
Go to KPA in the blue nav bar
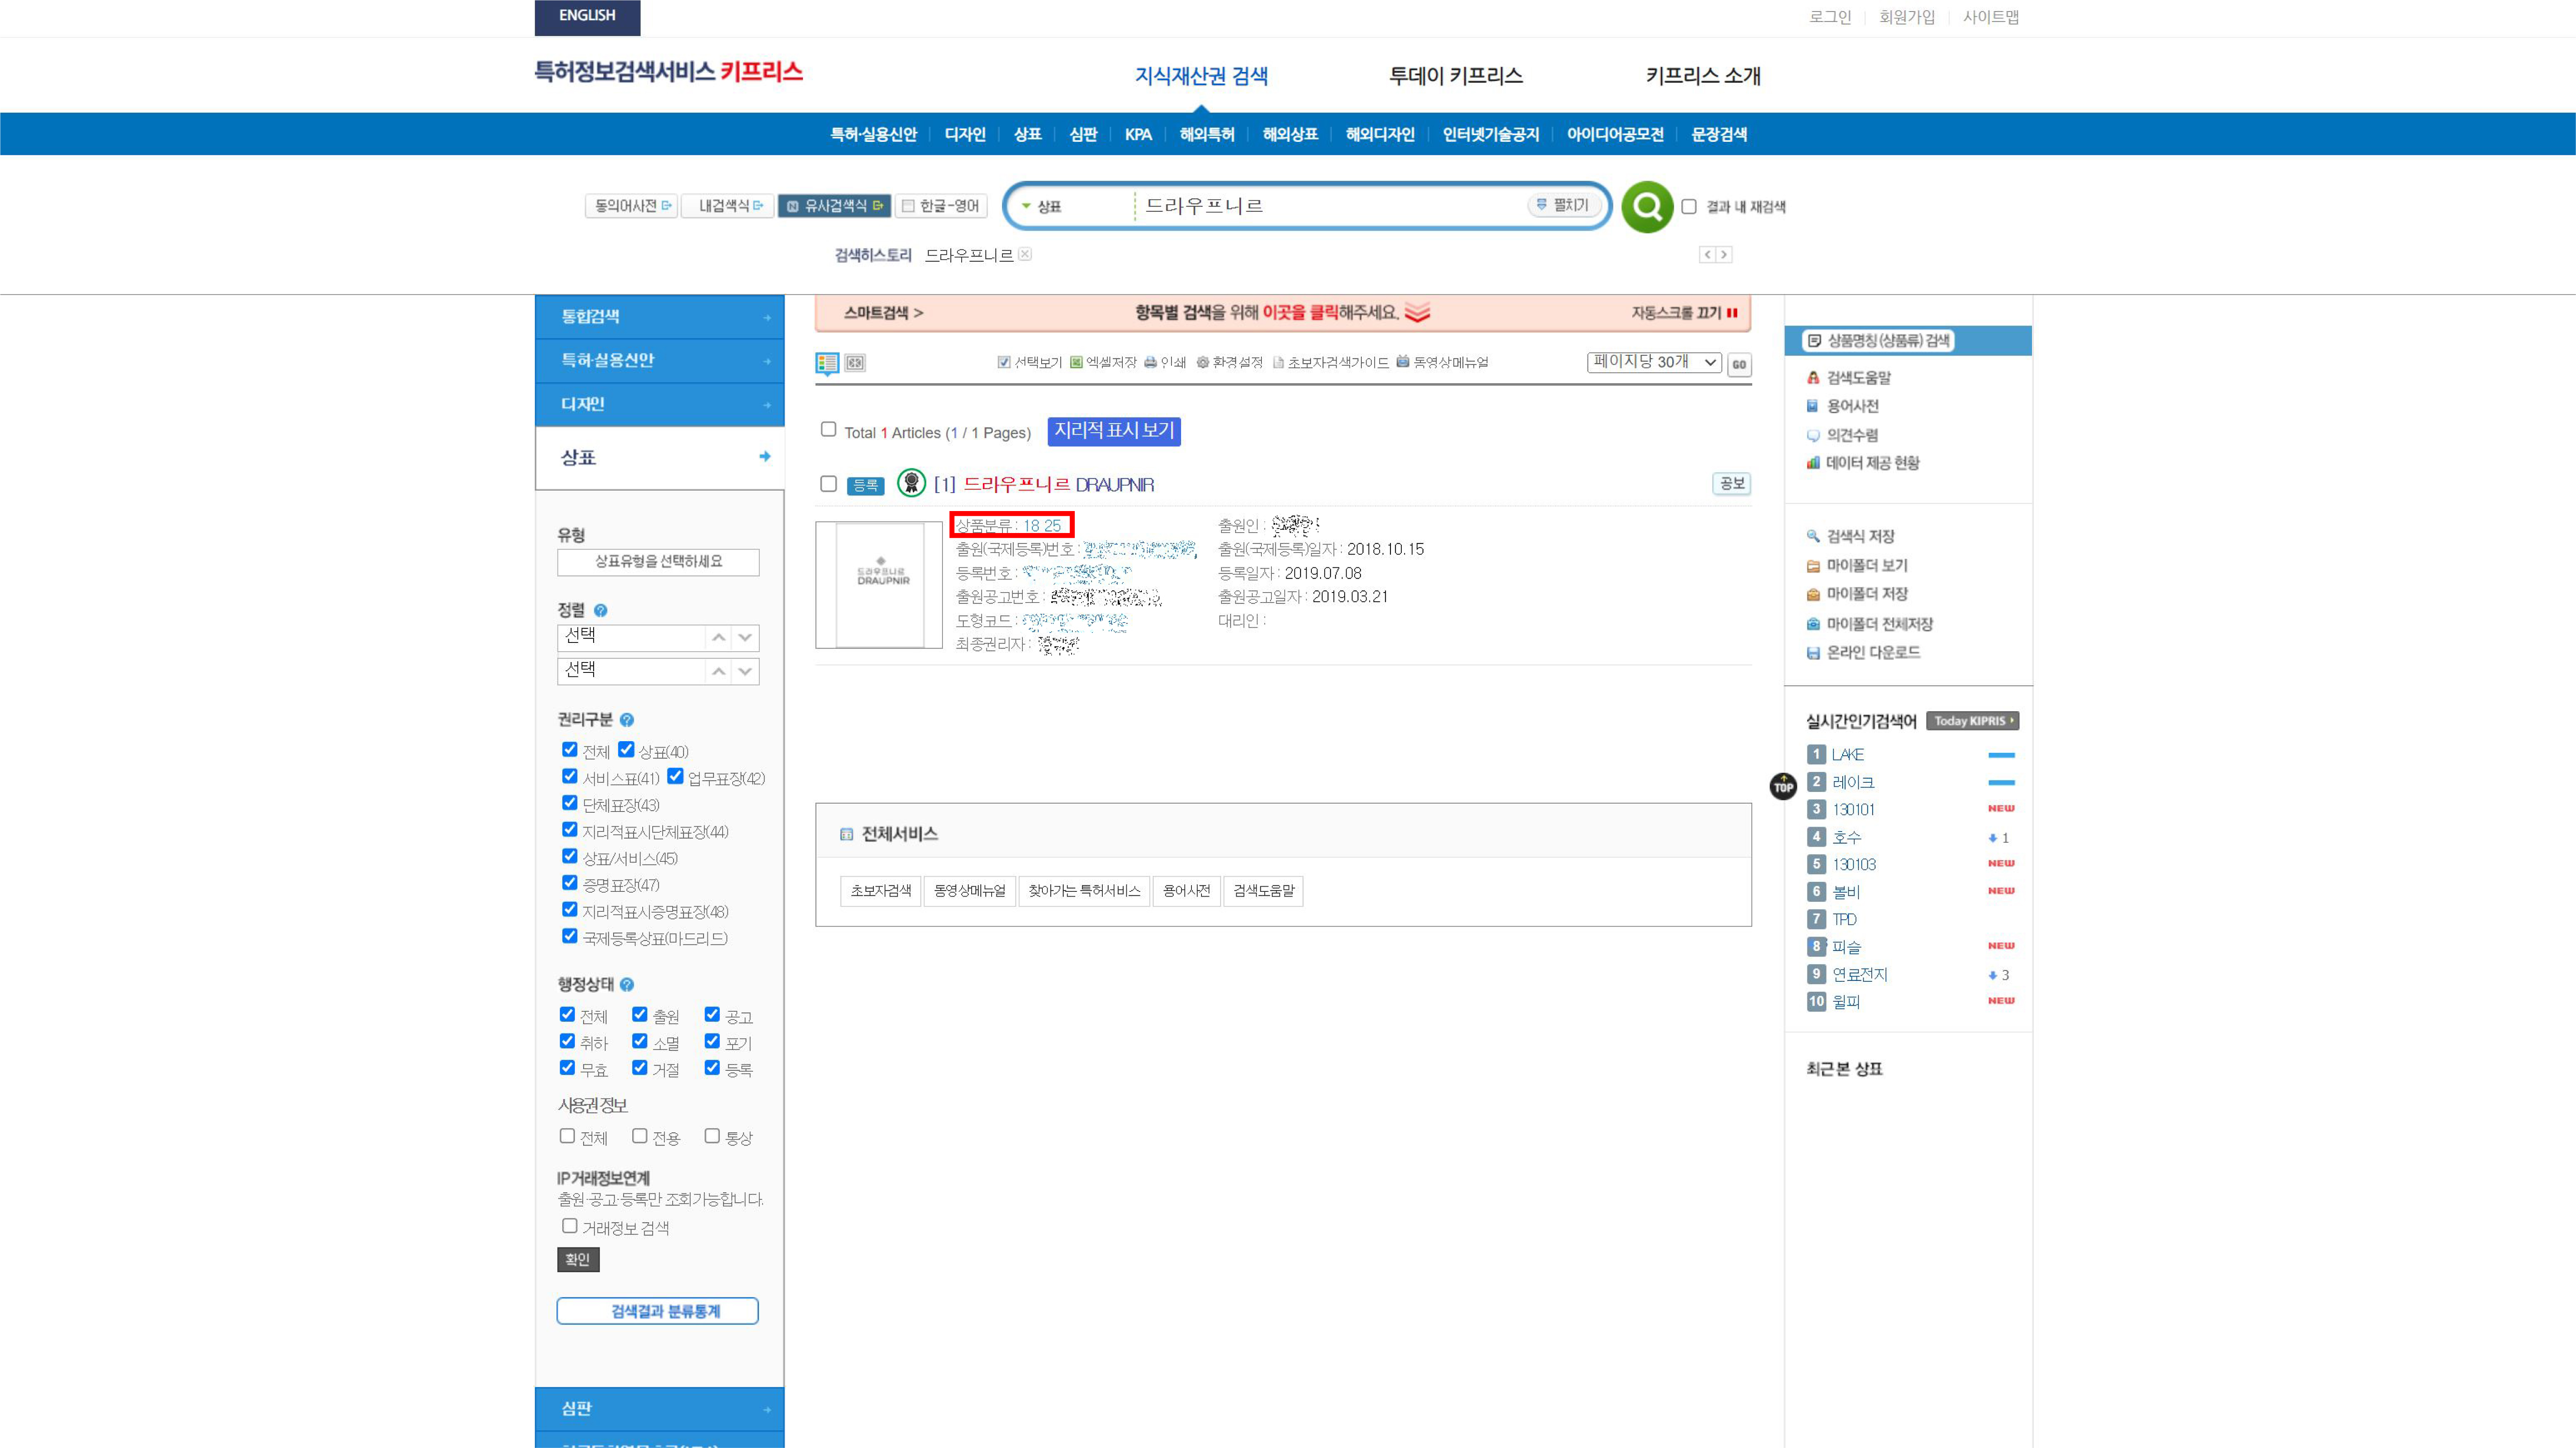click(1138, 135)
